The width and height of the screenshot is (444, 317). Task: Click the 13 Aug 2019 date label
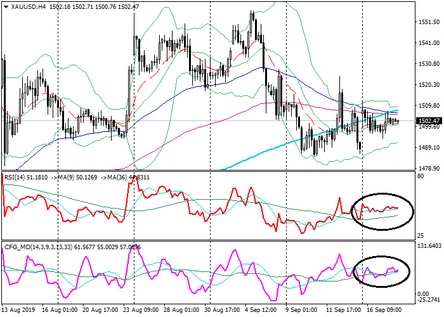click(x=20, y=311)
